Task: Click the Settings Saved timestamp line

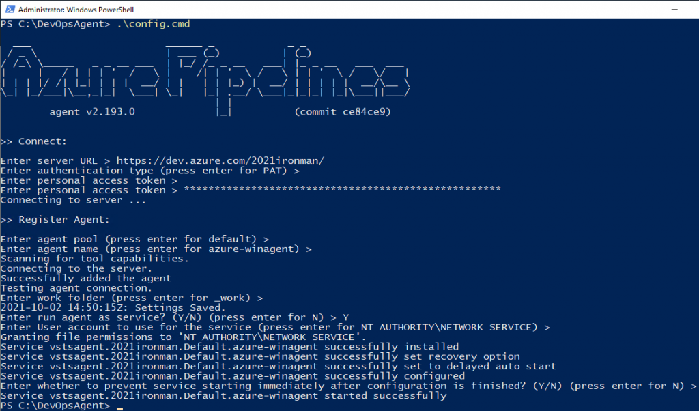Action: pyautogui.click(x=113, y=308)
